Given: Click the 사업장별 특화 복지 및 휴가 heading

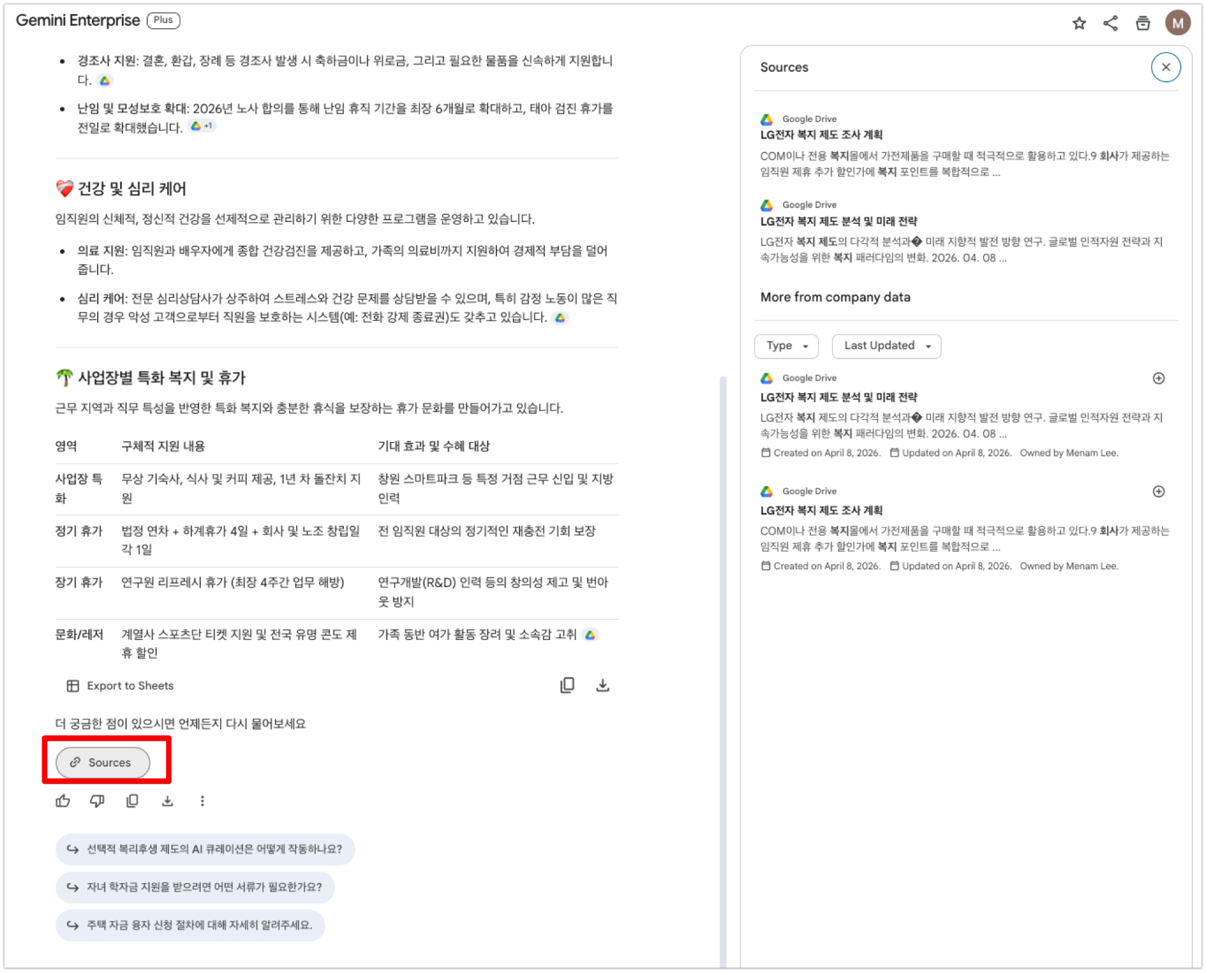Looking at the screenshot, I should pyautogui.click(x=150, y=378).
